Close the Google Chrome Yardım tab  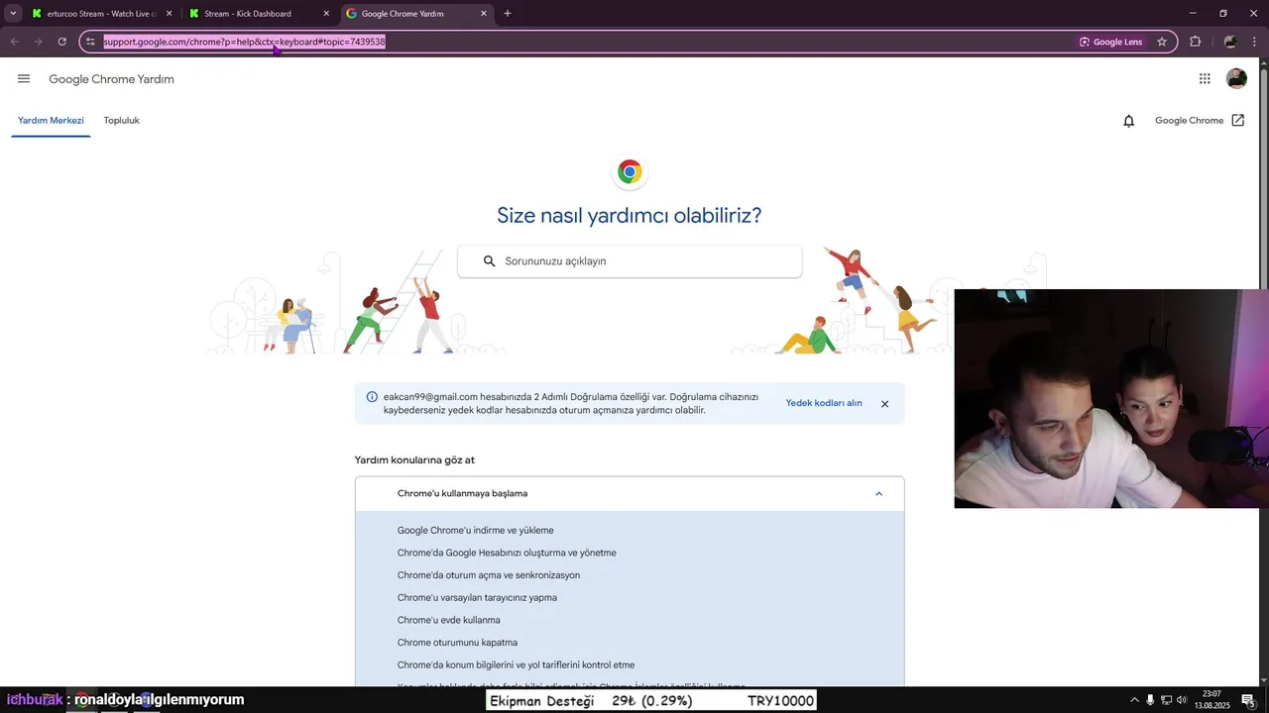pyautogui.click(x=484, y=14)
